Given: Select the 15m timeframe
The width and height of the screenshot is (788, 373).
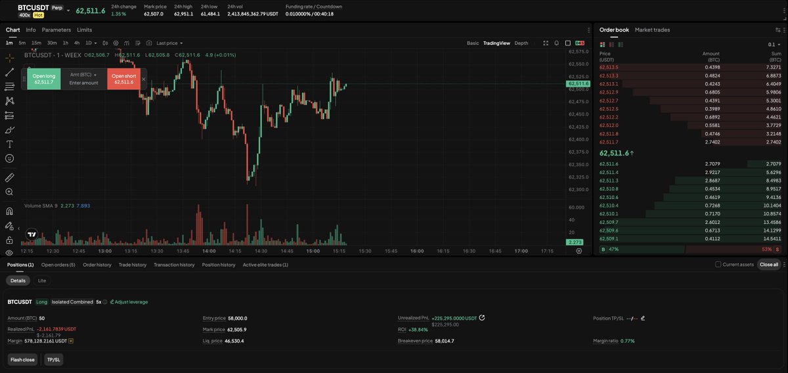Looking at the screenshot, I should pos(36,43).
